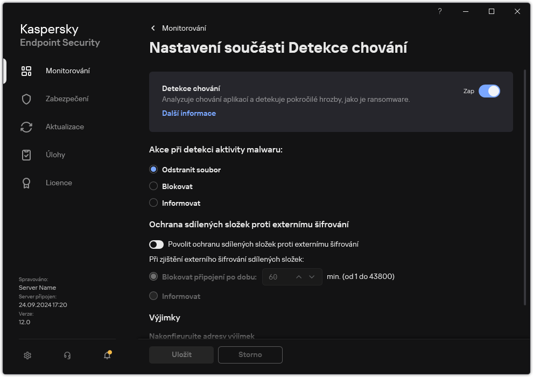Select the Blokovat malware action

(x=153, y=186)
